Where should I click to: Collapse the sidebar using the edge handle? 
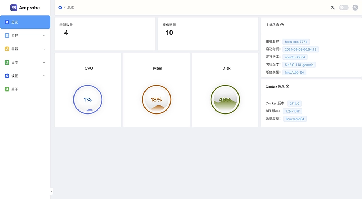coord(51,191)
